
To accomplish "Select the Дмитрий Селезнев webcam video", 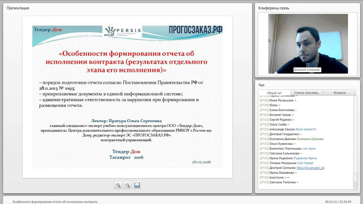I will (x=308, y=44).
